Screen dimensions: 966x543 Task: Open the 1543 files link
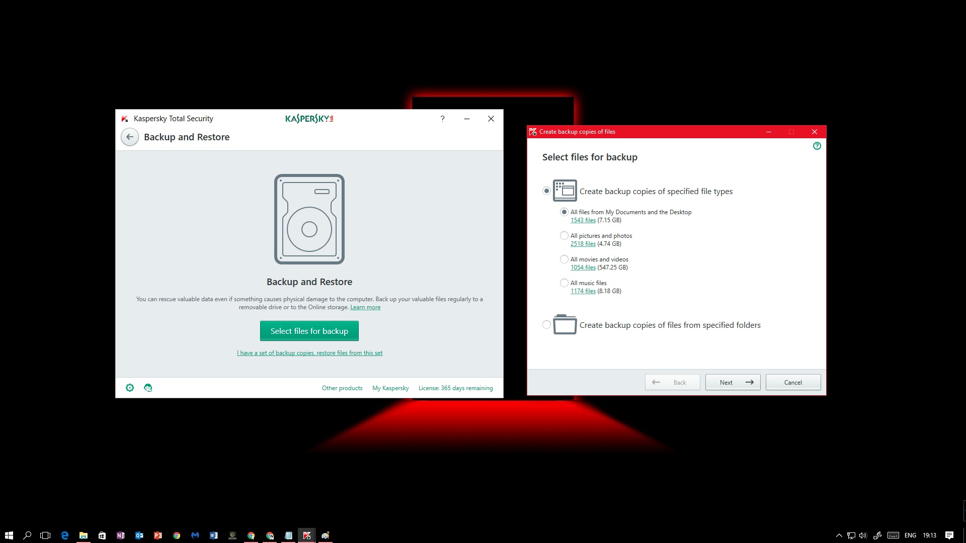point(583,220)
